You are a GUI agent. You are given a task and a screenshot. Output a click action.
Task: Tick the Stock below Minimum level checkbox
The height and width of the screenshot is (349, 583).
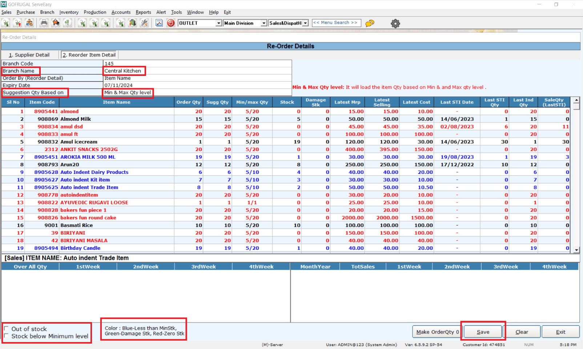(x=6, y=336)
